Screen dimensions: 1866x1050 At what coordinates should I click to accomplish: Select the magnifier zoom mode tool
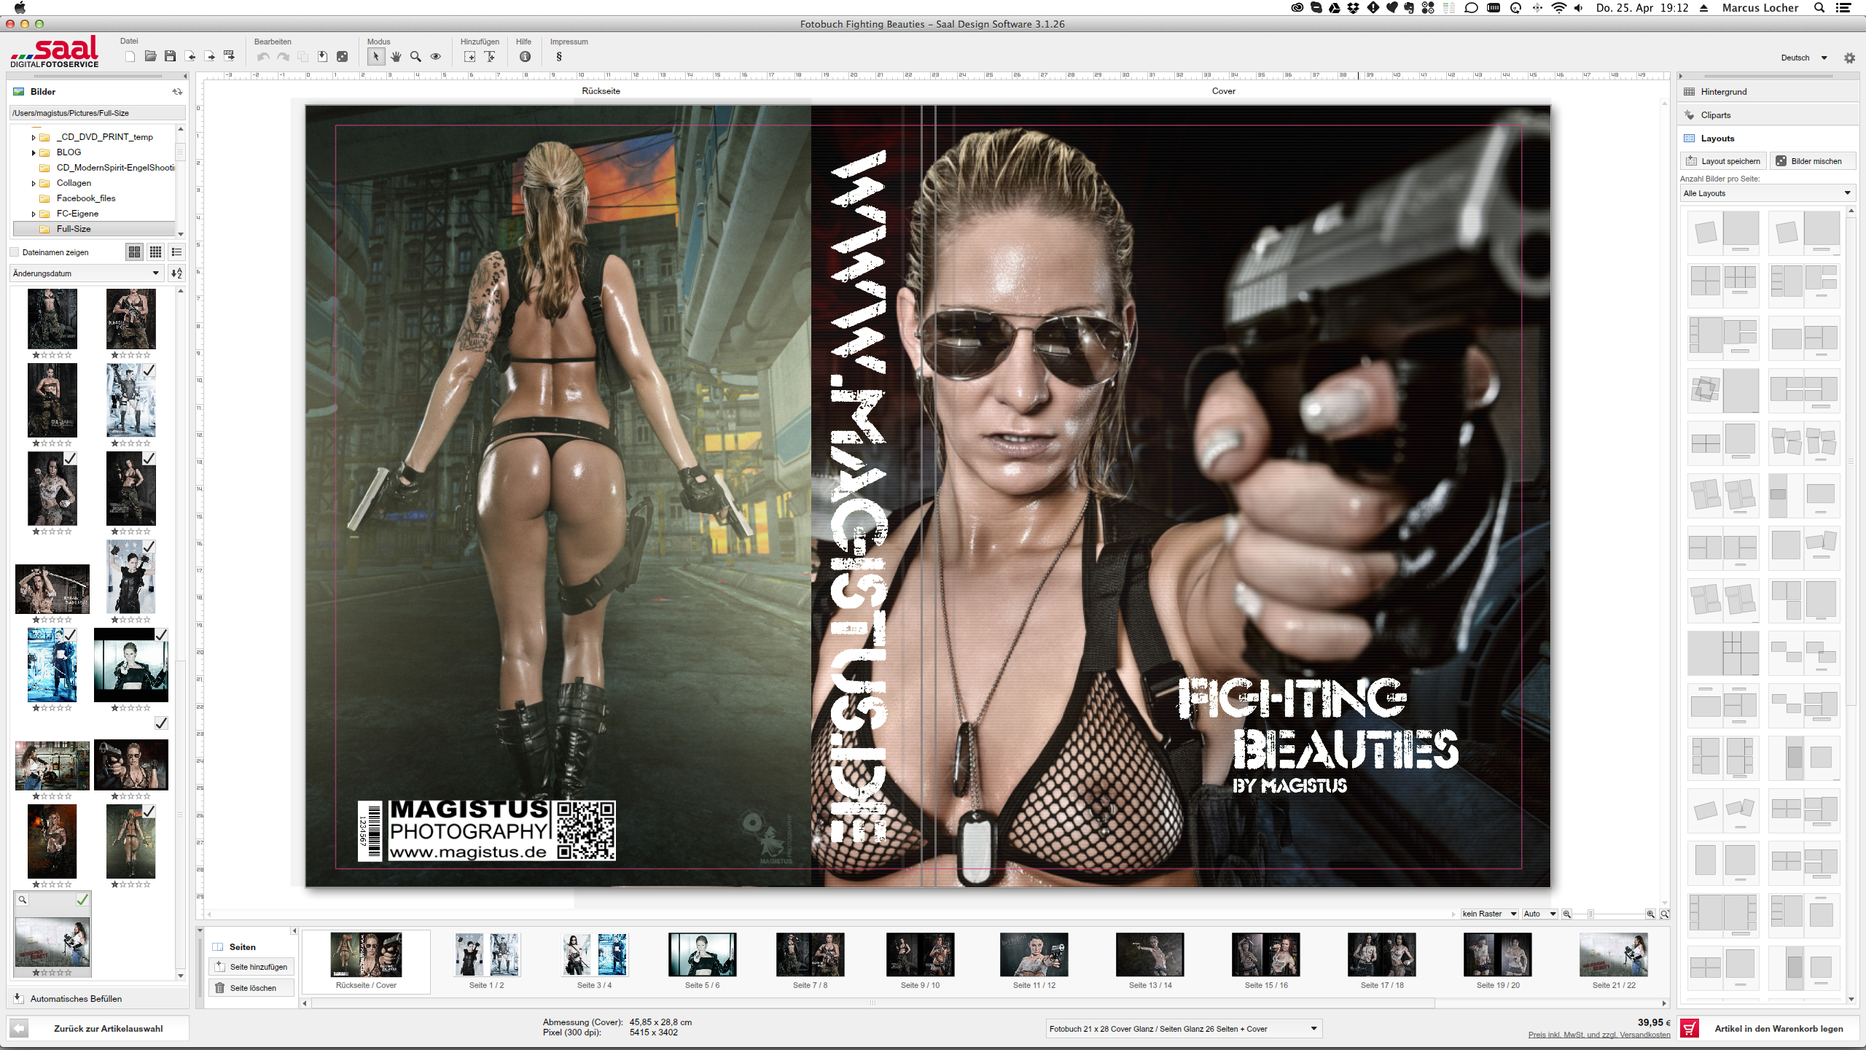[x=415, y=56]
